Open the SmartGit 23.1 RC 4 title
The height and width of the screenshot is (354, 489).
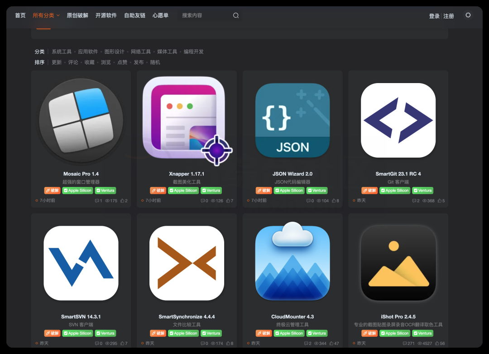398,174
